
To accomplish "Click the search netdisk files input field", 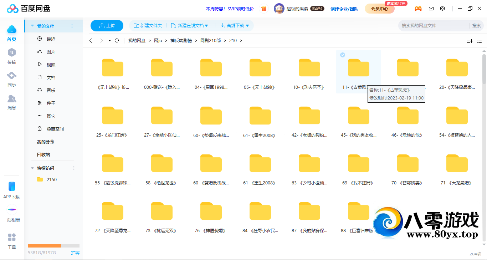I will pos(434,26).
